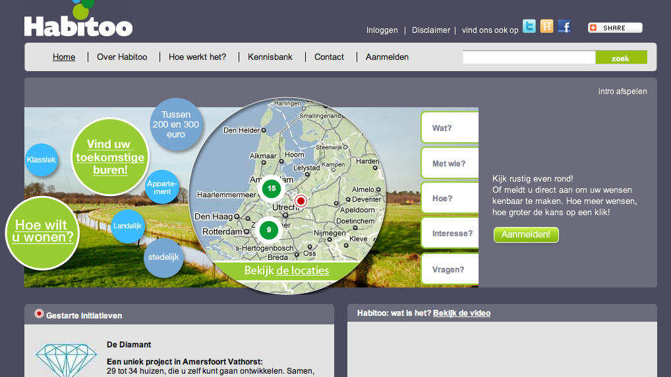Screen dimensions: 671x377
Task: Select the stedelijk bubble
Action: (163, 257)
